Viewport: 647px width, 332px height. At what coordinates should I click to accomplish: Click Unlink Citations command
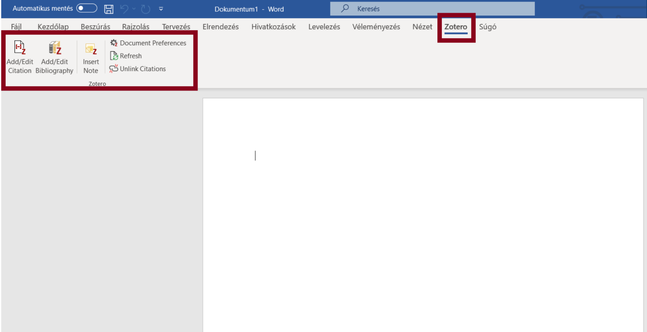[x=137, y=69]
